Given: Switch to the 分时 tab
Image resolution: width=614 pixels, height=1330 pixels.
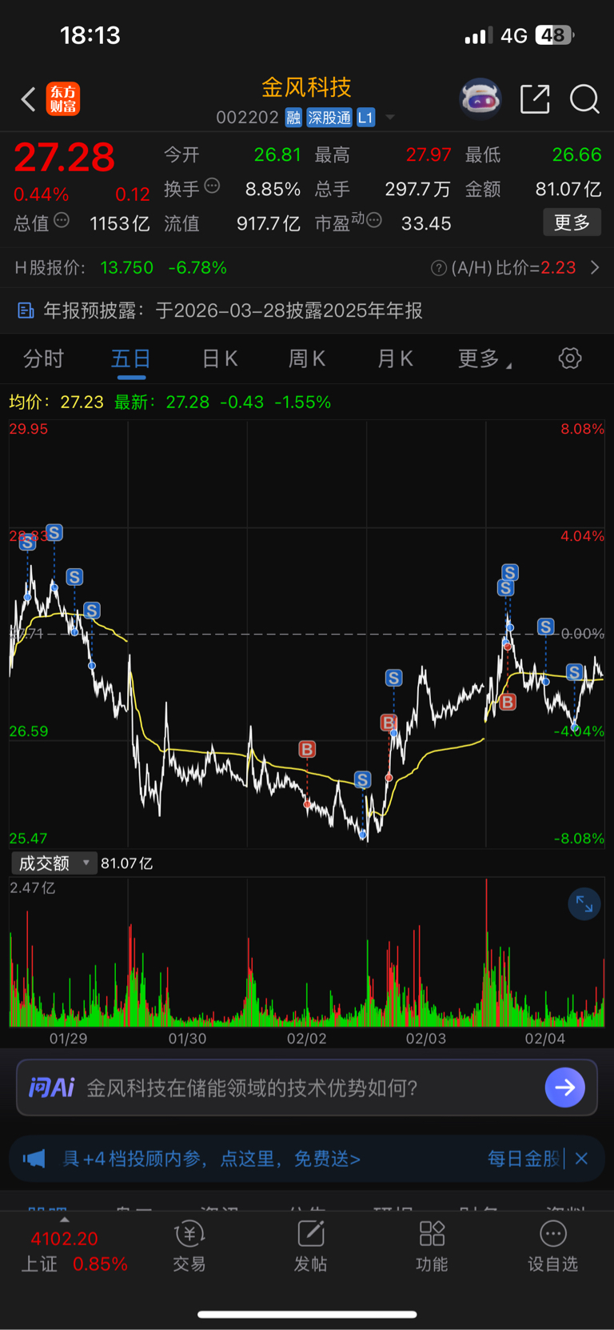Looking at the screenshot, I should click(43, 359).
